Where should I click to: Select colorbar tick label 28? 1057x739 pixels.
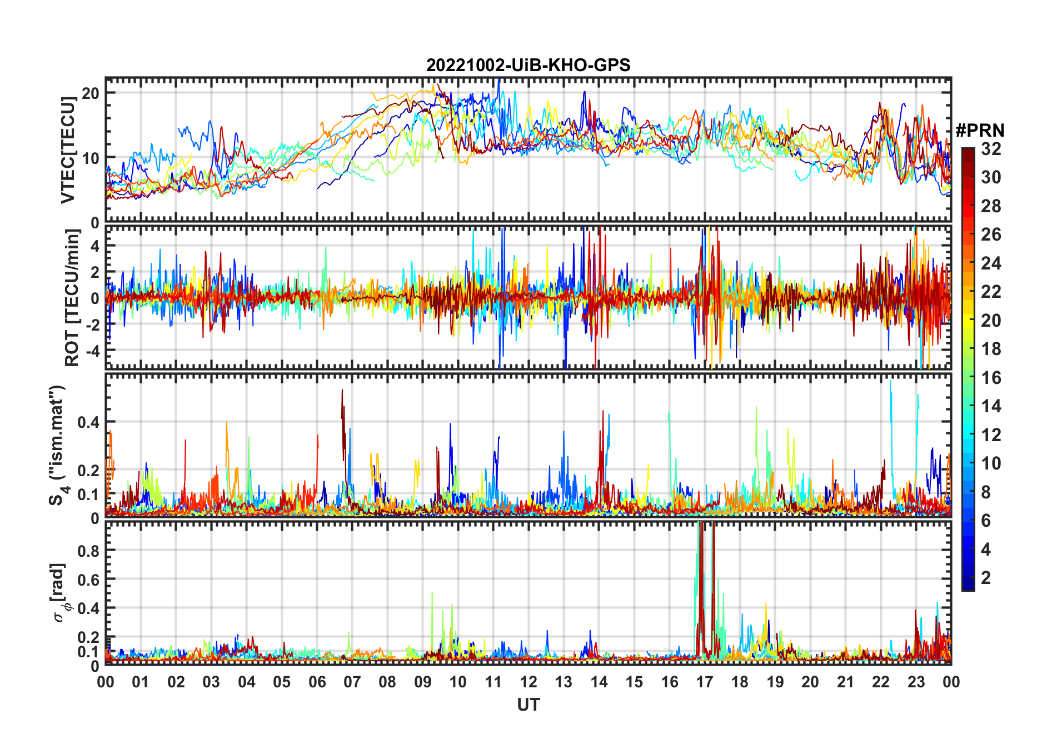coord(991,206)
